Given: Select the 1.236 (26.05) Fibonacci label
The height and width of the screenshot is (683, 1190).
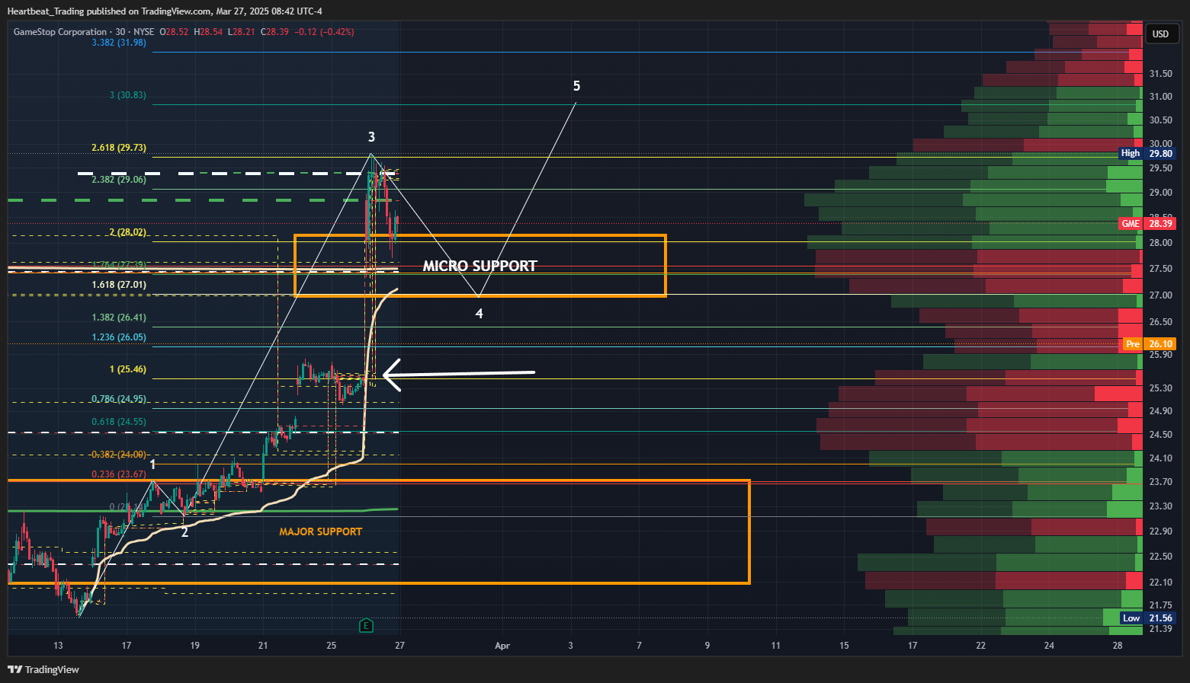Looking at the screenshot, I should tap(119, 337).
